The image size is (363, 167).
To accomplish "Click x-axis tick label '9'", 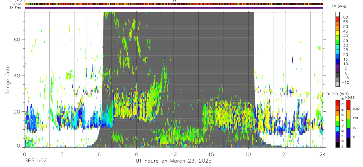I will coord(136,154).
